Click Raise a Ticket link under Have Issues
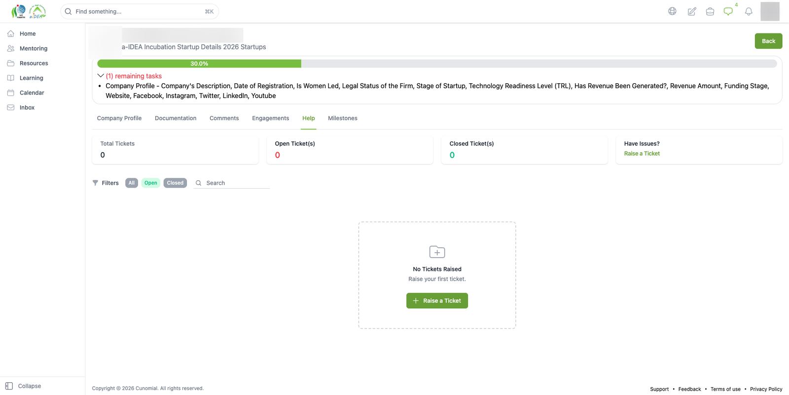789x395 pixels. pyautogui.click(x=642, y=154)
